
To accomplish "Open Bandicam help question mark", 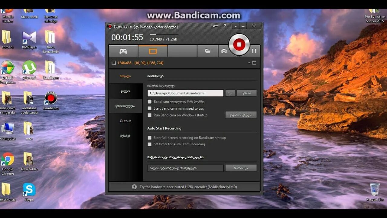I will click(x=225, y=26).
